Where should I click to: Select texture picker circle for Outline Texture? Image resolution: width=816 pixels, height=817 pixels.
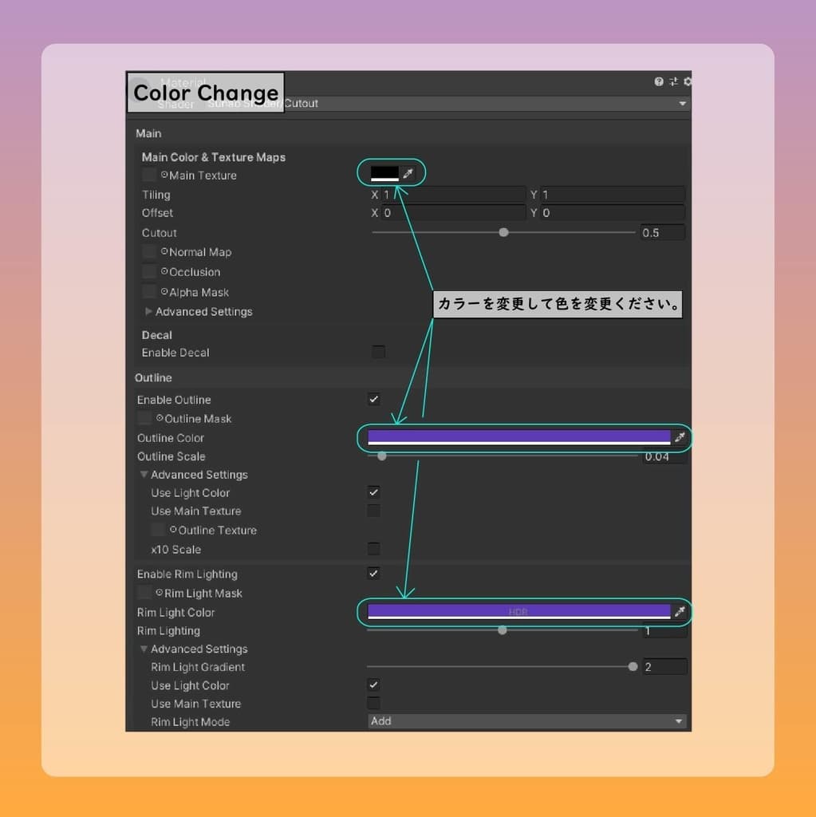tap(173, 530)
